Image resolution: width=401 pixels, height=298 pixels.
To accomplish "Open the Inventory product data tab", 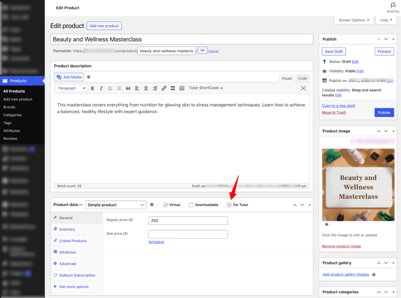I will (67, 229).
